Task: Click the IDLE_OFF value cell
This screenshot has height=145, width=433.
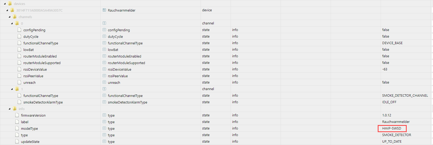Action: pyautogui.click(x=389, y=102)
